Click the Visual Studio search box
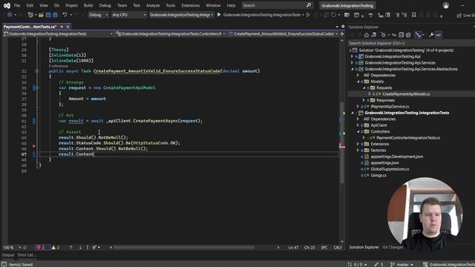Image resolution: width=475 pixels, height=267 pixels. (277, 5)
